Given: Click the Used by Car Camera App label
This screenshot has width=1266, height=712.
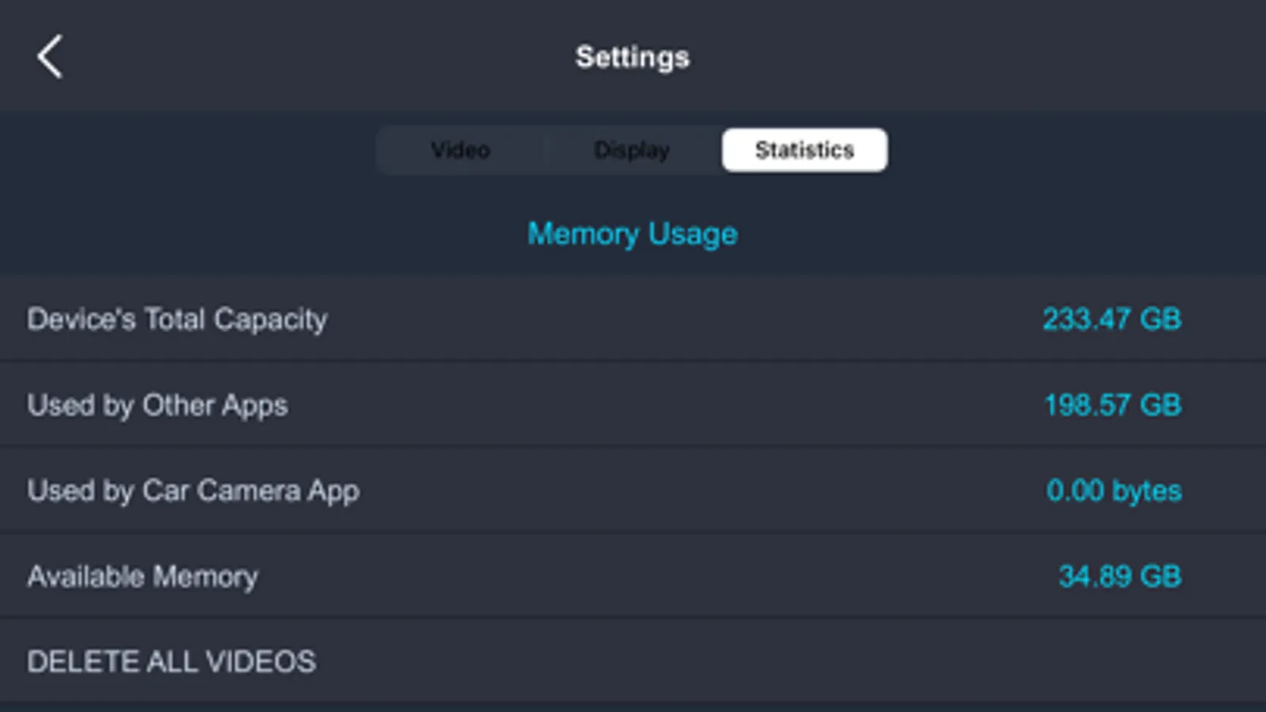Looking at the screenshot, I should coord(193,490).
